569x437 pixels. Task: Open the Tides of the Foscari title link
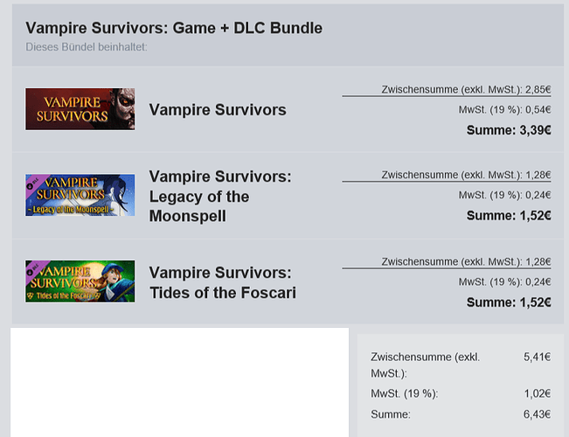click(223, 283)
